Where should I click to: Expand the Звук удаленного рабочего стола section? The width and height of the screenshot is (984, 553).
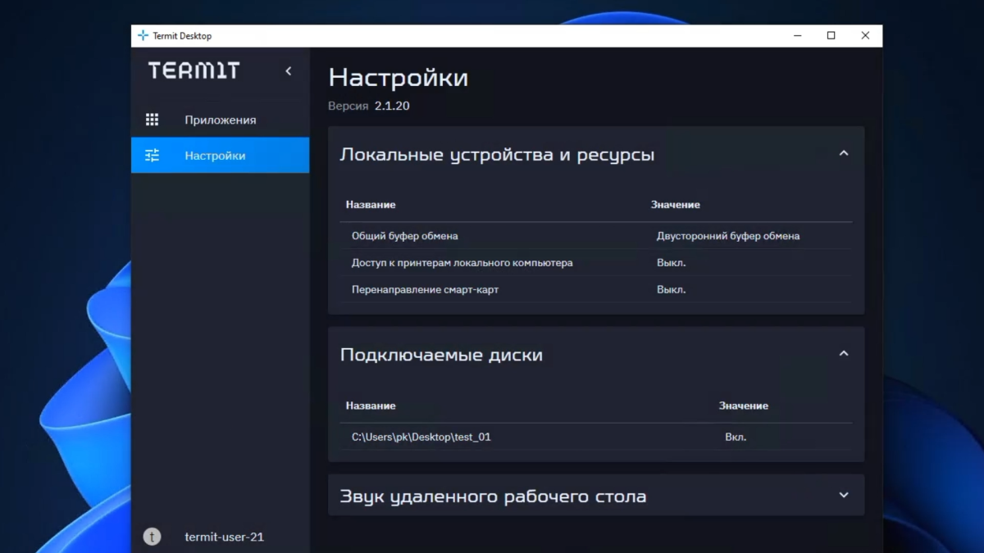[844, 495]
